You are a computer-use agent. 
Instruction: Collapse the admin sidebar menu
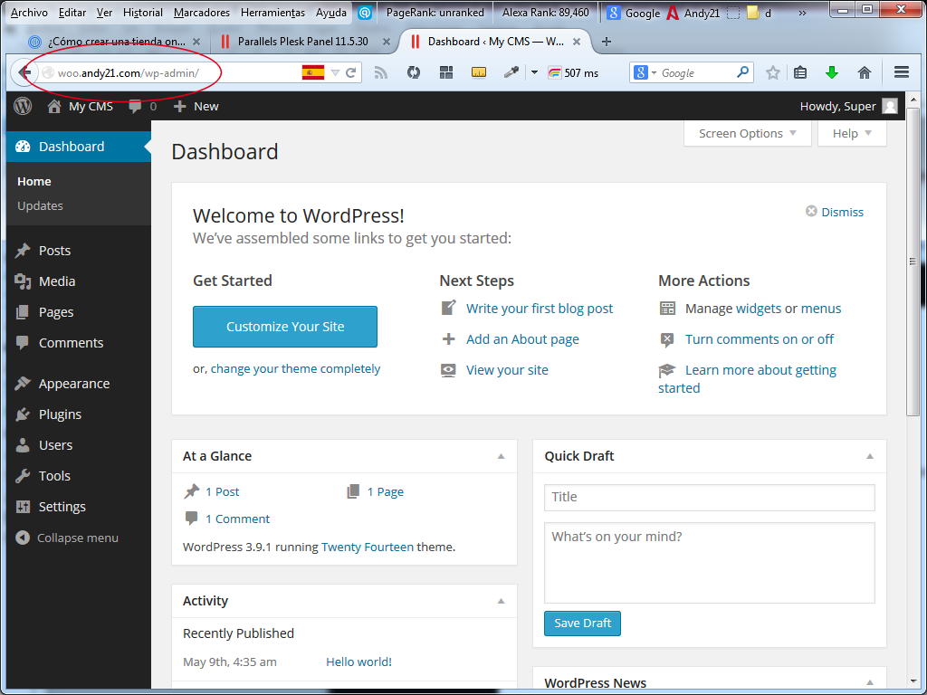click(67, 538)
